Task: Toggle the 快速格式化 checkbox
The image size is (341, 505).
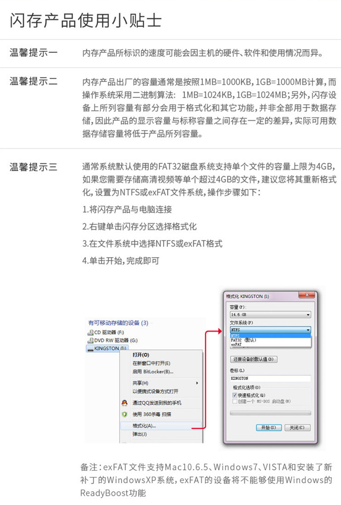Action: (235, 395)
